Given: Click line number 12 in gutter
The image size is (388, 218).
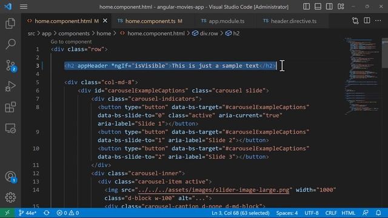Looking at the screenshot, I should pos(36,173).
